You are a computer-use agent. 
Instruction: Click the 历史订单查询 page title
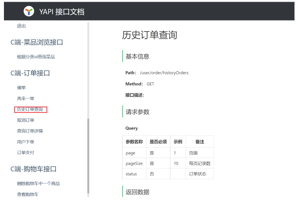coord(150,35)
